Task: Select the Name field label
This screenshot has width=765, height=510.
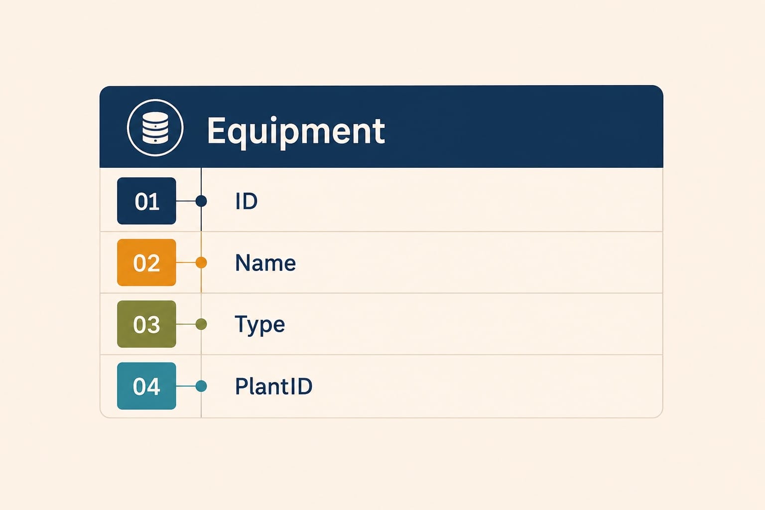Action: 265,263
